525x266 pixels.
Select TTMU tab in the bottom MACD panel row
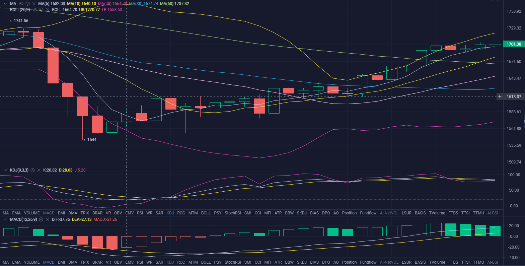click(x=478, y=262)
